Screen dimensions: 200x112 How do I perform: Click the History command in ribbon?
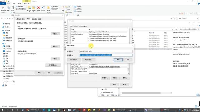coord(69,12)
